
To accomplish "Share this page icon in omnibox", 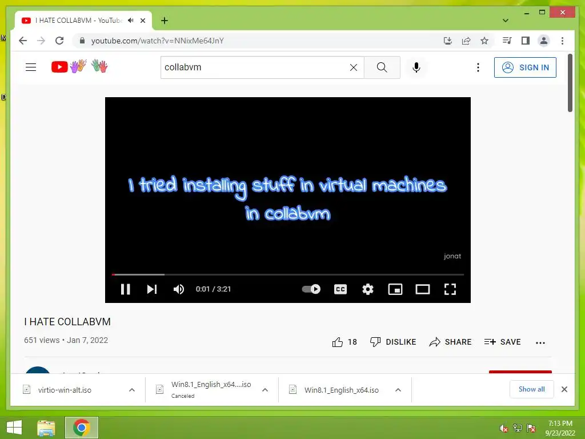I will click(x=466, y=41).
